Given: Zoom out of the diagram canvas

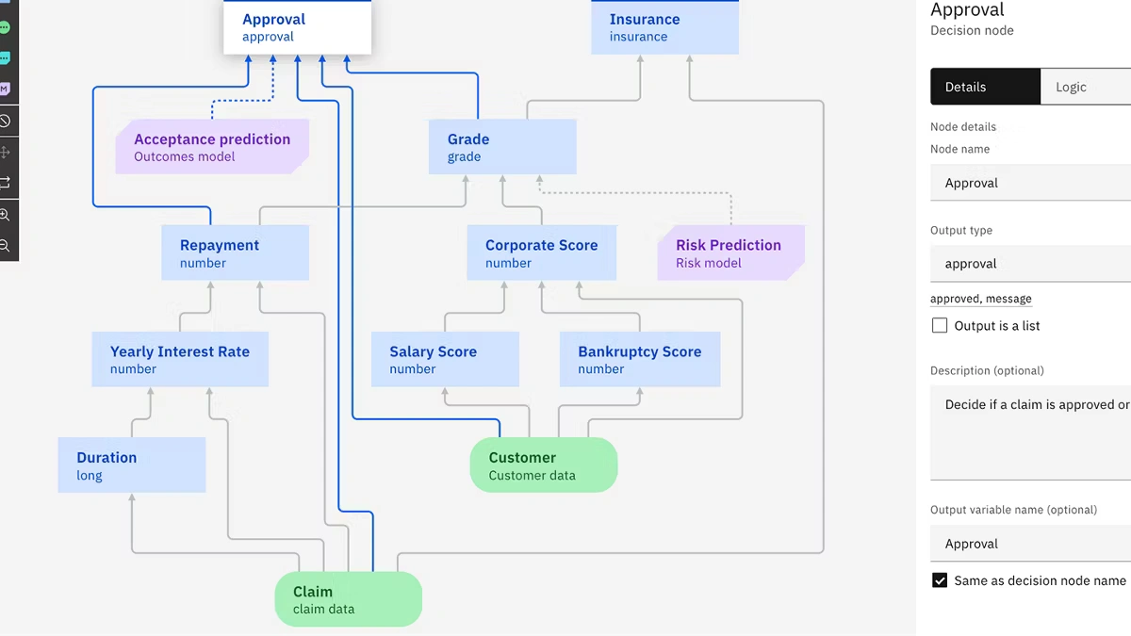Looking at the screenshot, I should click(x=5, y=246).
